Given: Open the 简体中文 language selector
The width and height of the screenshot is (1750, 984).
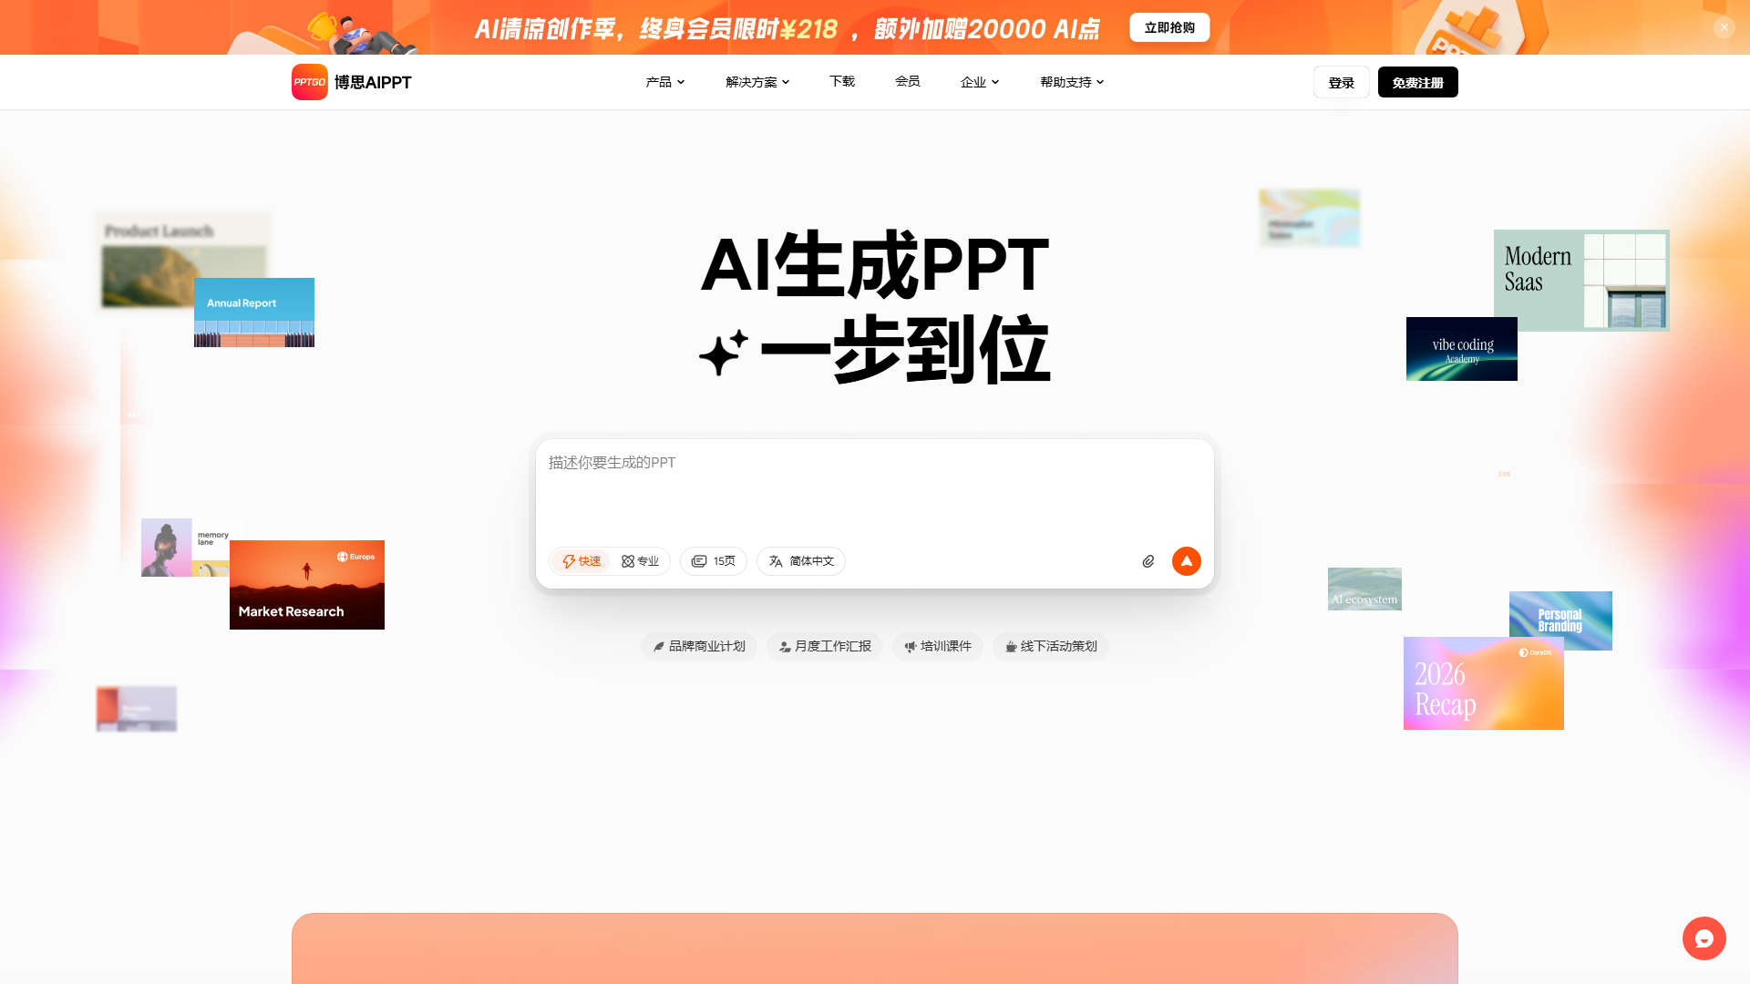Looking at the screenshot, I should [801, 561].
